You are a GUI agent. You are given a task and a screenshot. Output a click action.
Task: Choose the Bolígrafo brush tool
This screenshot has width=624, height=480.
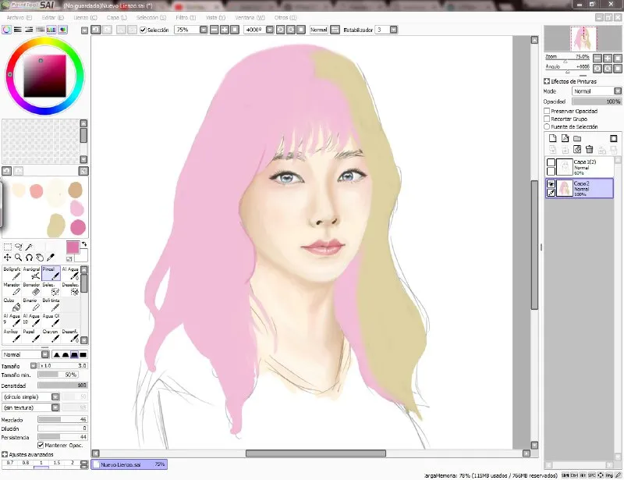click(x=12, y=273)
